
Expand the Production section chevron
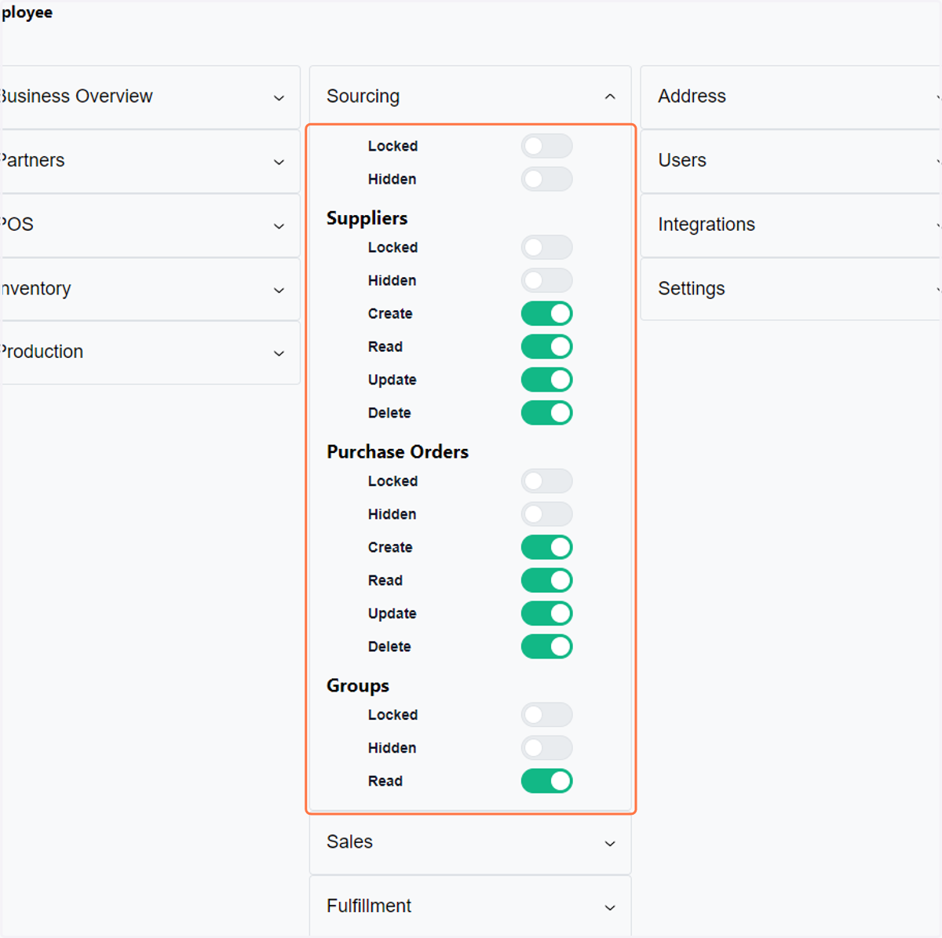pos(279,353)
